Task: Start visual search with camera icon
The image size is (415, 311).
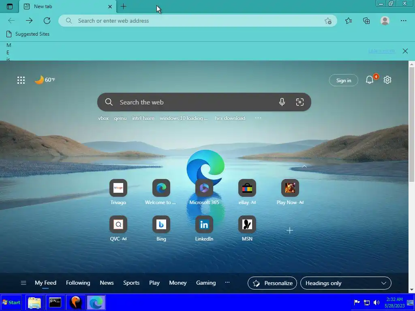Action: pos(300,102)
